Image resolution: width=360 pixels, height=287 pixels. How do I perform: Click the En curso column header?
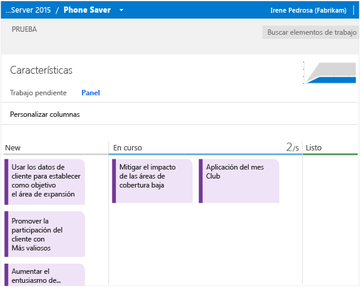click(x=127, y=148)
